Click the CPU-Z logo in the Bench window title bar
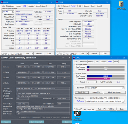Screen dimensions: 128x124 tap(74, 58)
